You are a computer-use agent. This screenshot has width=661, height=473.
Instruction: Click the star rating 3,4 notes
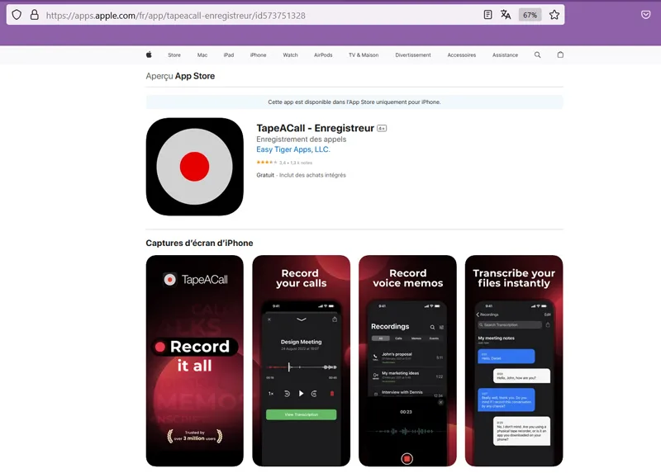coord(284,163)
